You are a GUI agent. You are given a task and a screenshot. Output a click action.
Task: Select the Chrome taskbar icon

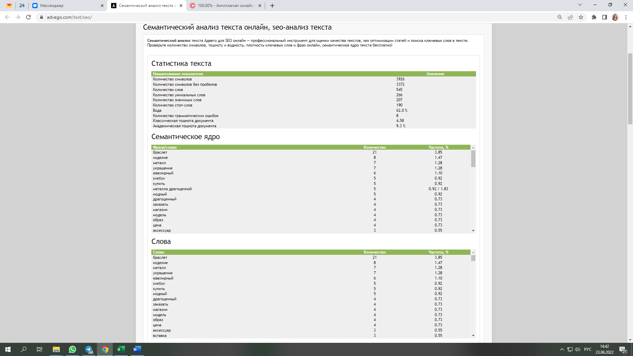[x=105, y=349]
